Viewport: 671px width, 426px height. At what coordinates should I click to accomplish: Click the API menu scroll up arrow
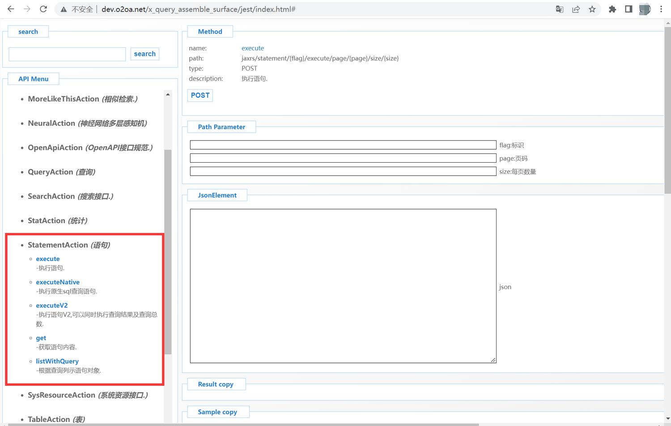168,94
